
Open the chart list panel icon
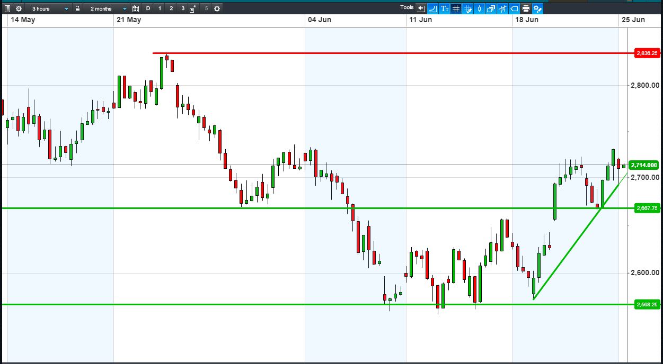(7, 8)
